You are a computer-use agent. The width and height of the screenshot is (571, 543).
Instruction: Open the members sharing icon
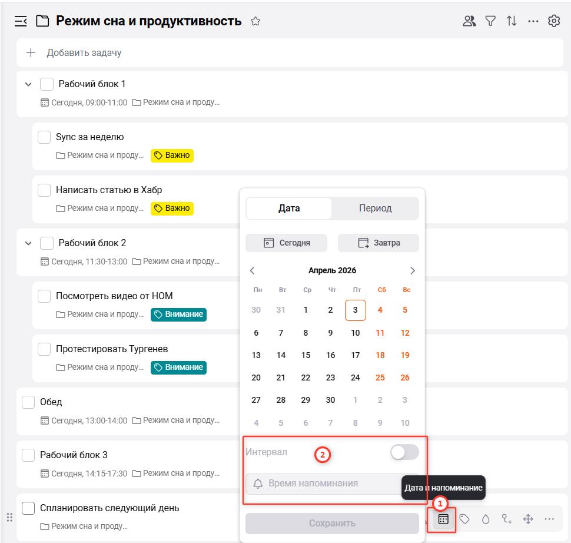[x=469, y=21]
